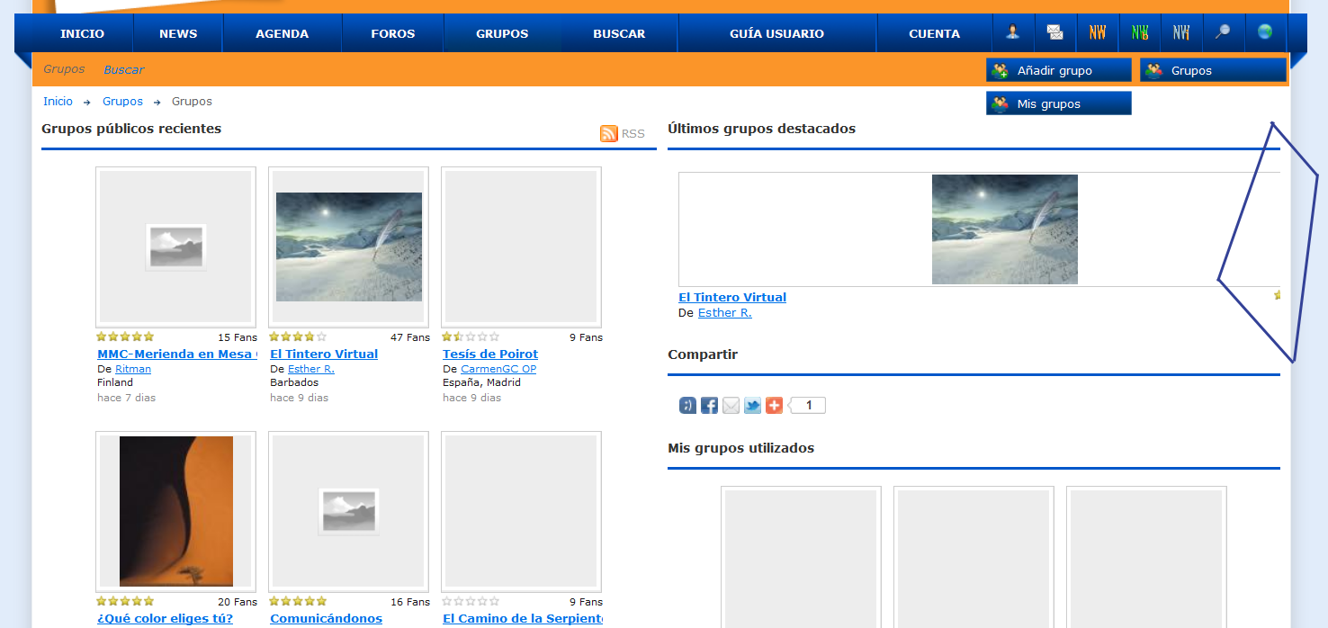Click the Grupos button at top right
Image resolution: width=1328 pixels, height=628 pixels.
[x=1213, y=70]
